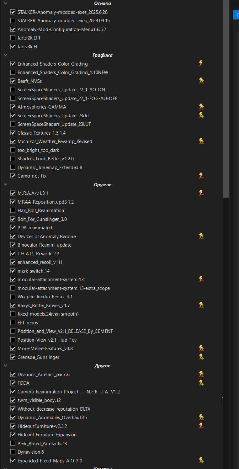Click conflict flag for More-Melee-Features_v0.8

[201, 349]
